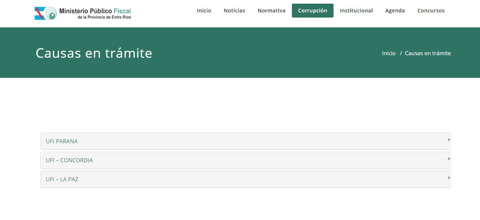This screenshot has width=480, height=220.
Task: Click the blue and red flag logo
Action: [40, 14]
